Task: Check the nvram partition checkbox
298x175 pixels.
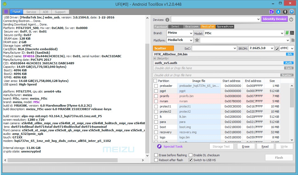Action: [x=156, y=101]
